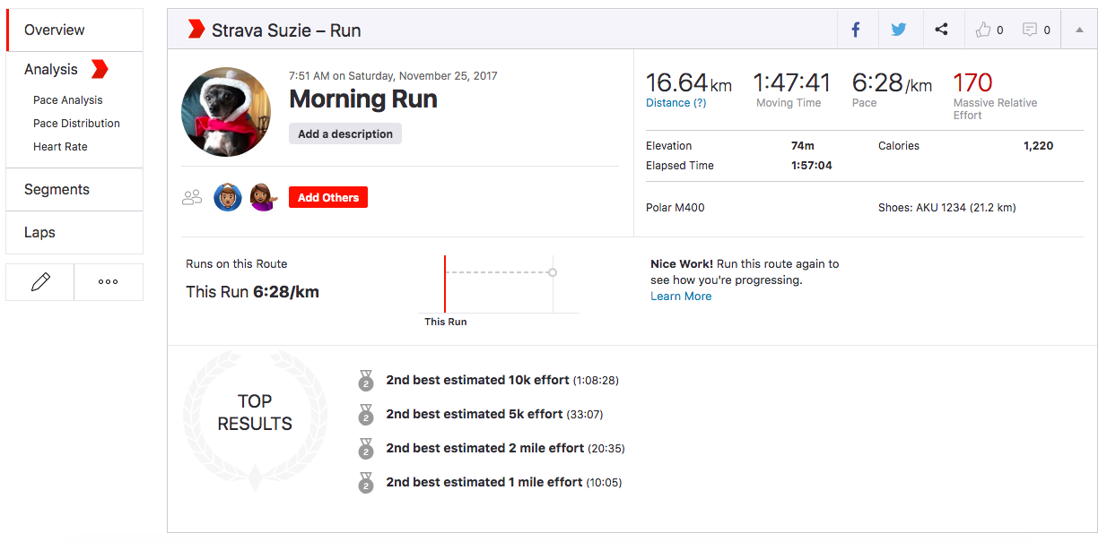Open the share options icon
Viewport: 1107px width, 542px height.
coord(942,29)
